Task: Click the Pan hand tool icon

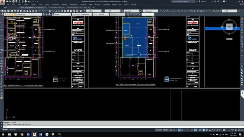Action: (x=50, y=11)
